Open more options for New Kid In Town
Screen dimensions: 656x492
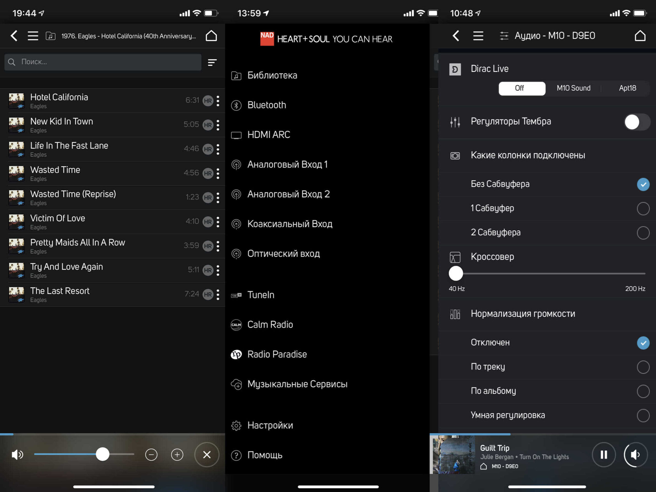coord(218,125)
